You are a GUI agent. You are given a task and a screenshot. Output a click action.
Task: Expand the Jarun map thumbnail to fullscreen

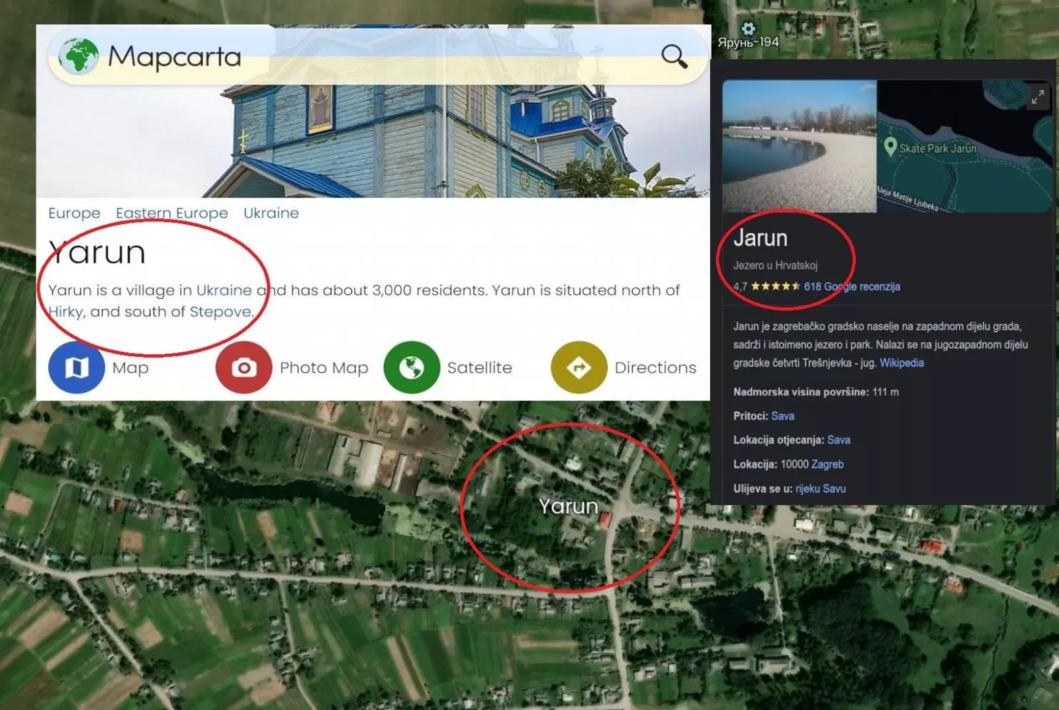1037,97
